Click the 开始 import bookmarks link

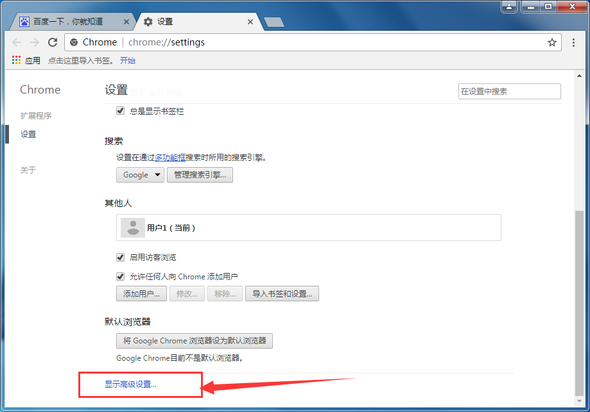tap(128, 60)
